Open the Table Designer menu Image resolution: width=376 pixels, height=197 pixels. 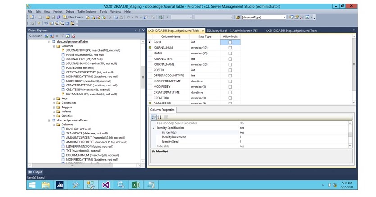click(87, 12)
